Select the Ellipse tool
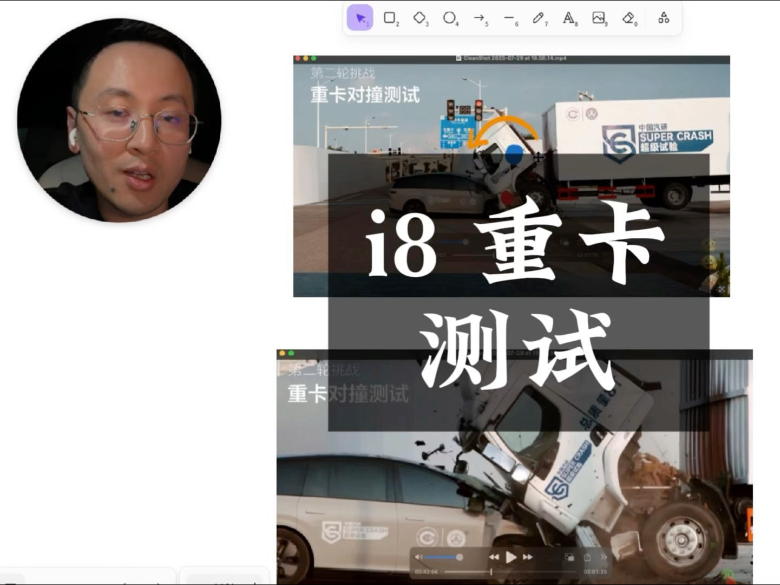This screenshot has width=780, height=585. click(450, 18)
